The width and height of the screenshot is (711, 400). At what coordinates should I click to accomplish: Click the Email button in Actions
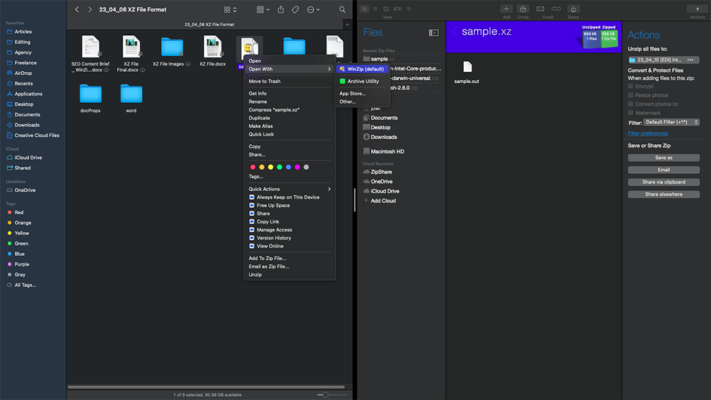(664, 170)
